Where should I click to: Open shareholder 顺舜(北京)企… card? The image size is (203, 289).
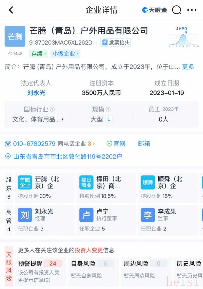[168, 188]
